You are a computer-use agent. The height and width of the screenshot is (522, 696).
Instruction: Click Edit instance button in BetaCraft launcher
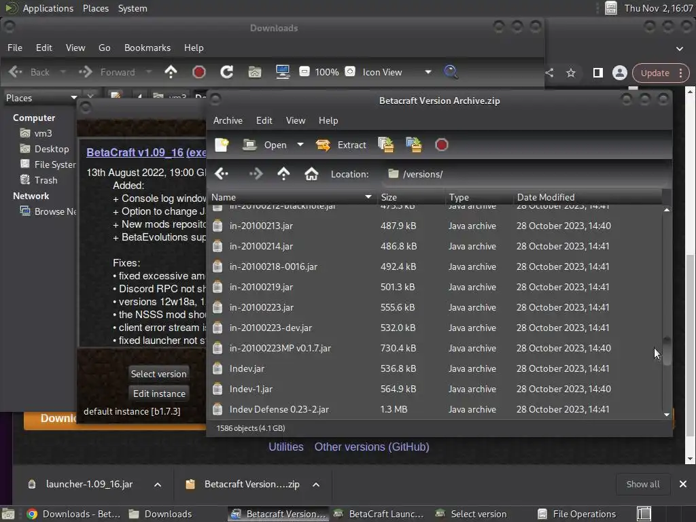pyautogui.click(x=159, y=394)
